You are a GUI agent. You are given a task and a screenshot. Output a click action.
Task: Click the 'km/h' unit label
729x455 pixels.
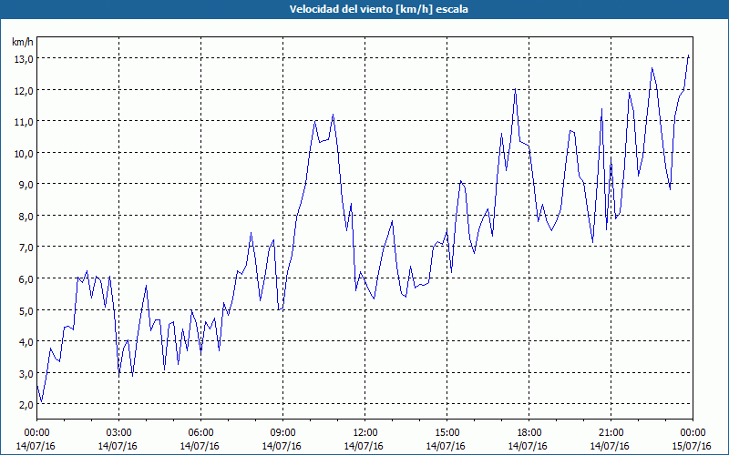[22, 42]
